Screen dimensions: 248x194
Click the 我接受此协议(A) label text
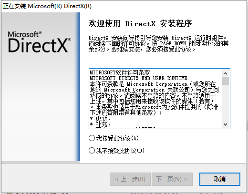pos(117,138)
